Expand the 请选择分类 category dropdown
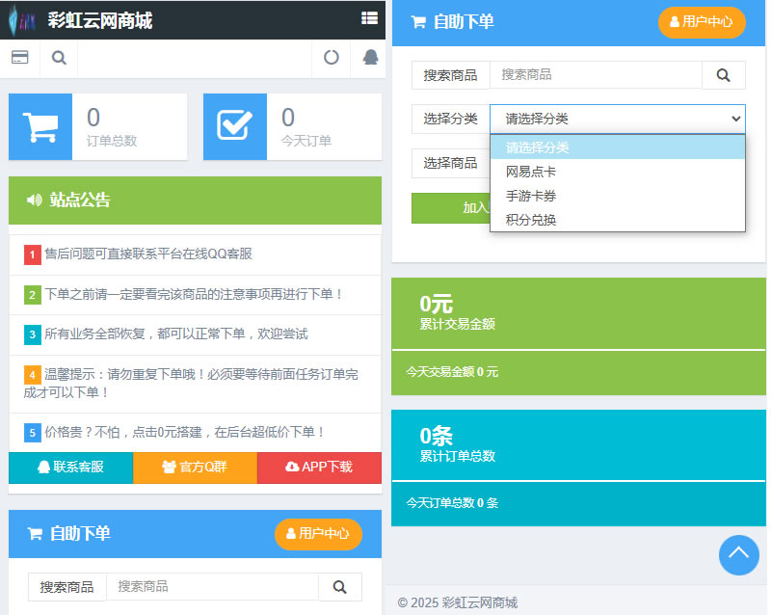Image resolution: width=771 pixels, height=615 pixels. tap(617, 119)
